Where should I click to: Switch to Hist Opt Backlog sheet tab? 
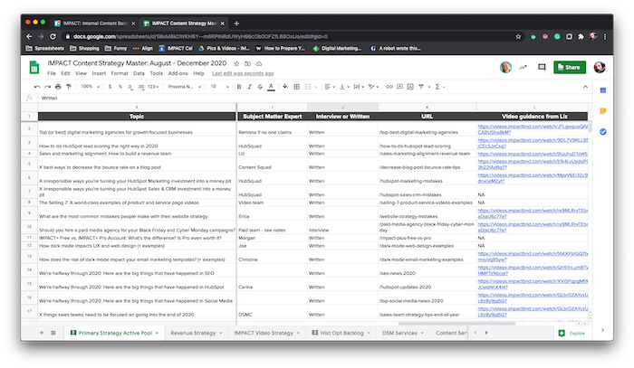[341, 333]
